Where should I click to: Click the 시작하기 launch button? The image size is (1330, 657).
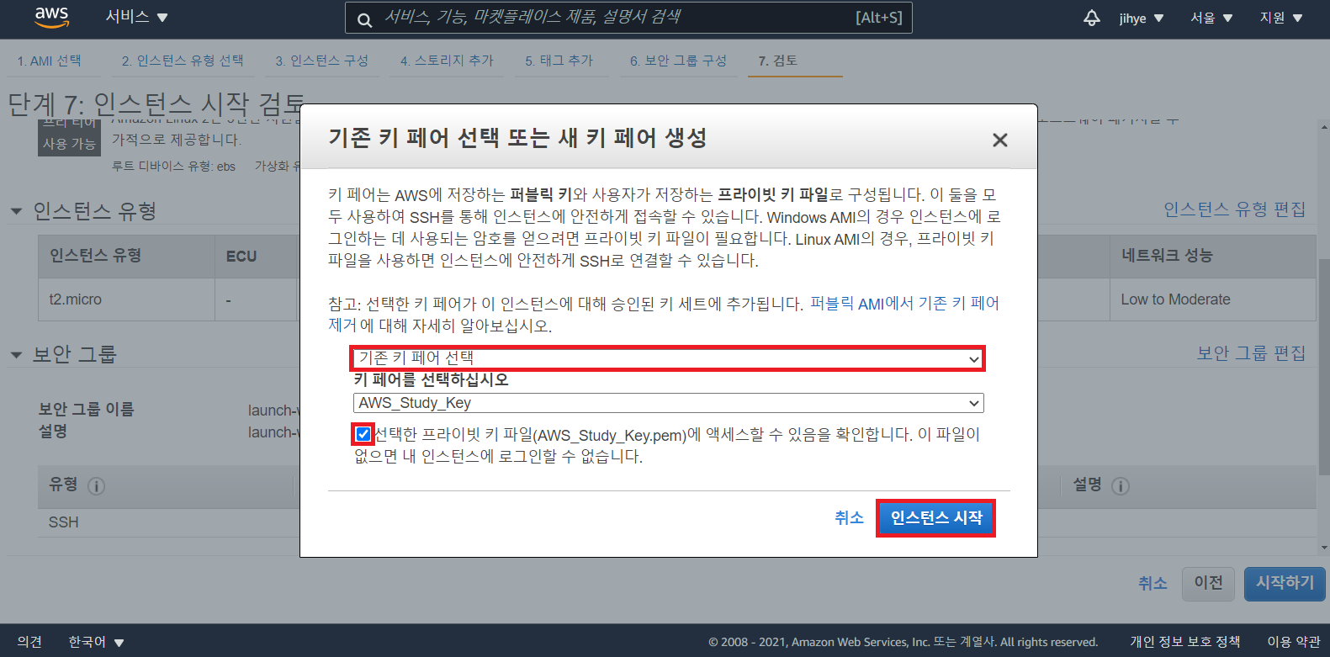pos(1285,583)
